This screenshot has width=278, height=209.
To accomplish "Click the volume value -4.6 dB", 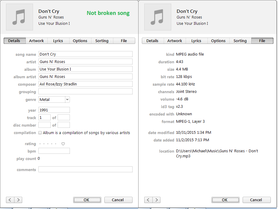I will coord(182,99).
